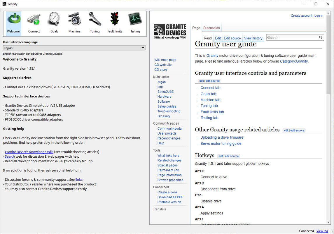Image resolution: width=334 pixels, height=234 pixels.
Task: Open the Software topic link
Action: click(x=163, y=101)
